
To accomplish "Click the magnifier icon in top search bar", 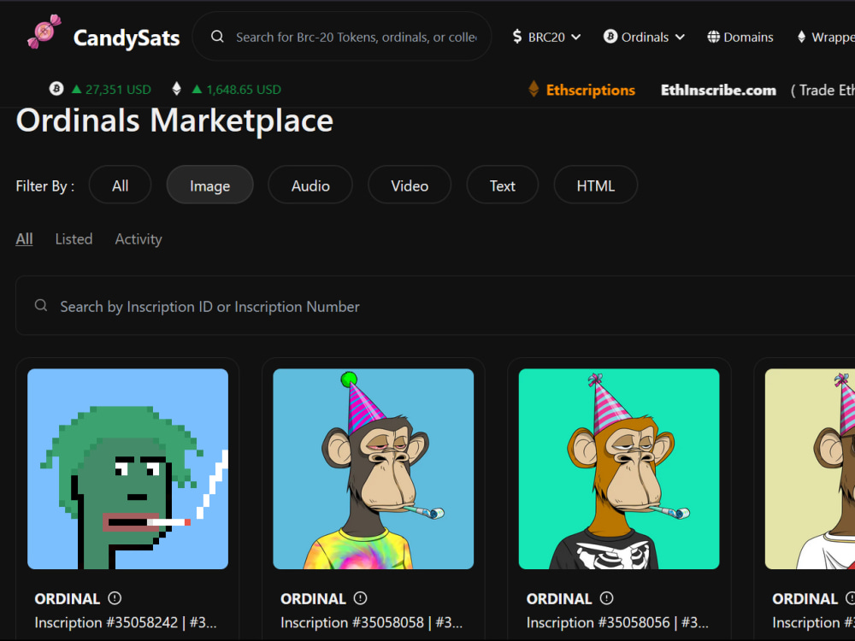I will (217, 37).
